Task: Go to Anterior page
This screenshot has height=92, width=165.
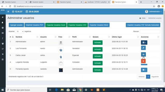Action: click(142, 77)
